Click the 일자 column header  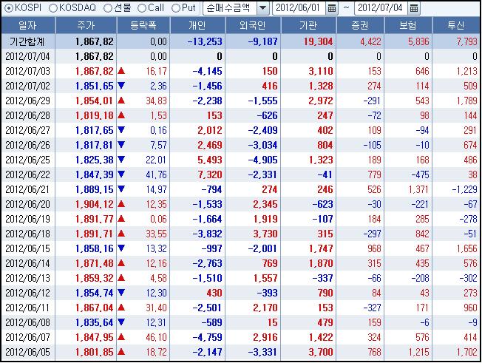pos(28,25)
